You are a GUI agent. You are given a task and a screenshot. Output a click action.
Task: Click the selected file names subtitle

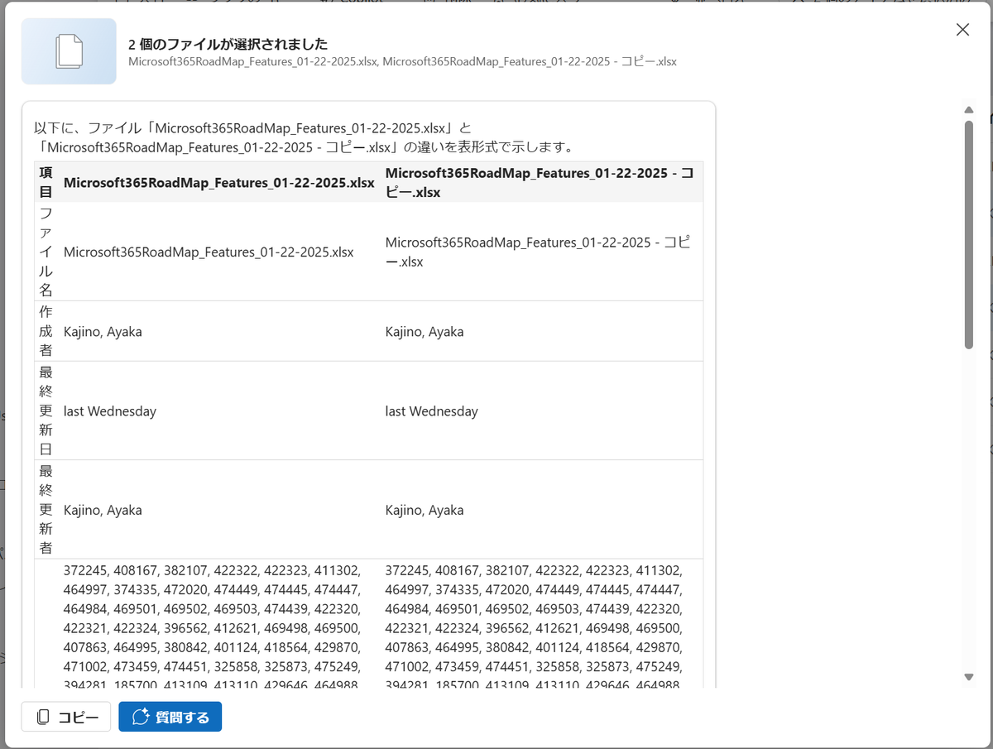(x=402, y=61)
